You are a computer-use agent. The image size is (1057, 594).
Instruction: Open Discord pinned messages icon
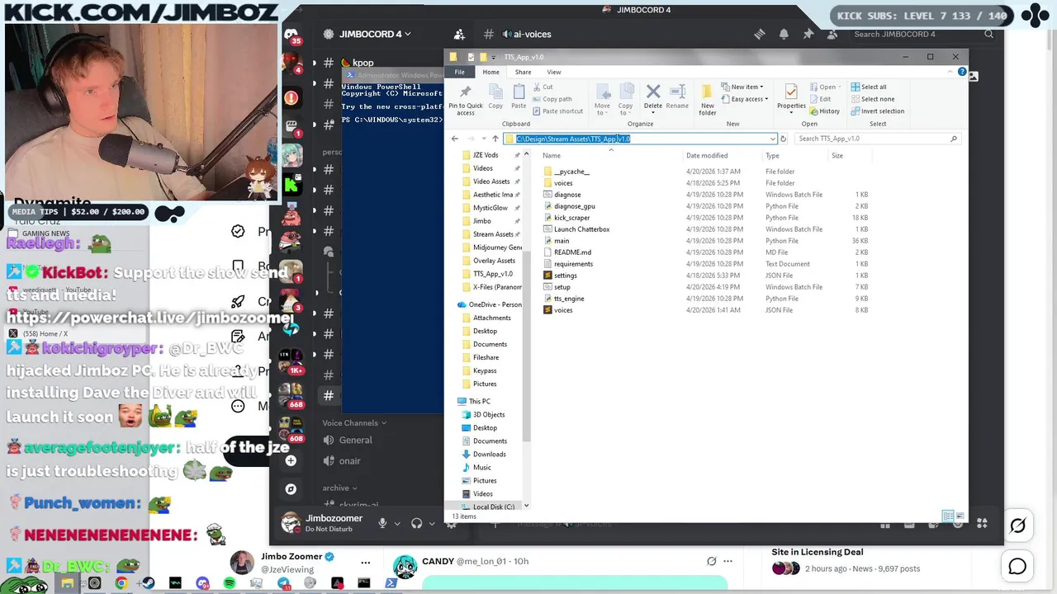point(808,34)
